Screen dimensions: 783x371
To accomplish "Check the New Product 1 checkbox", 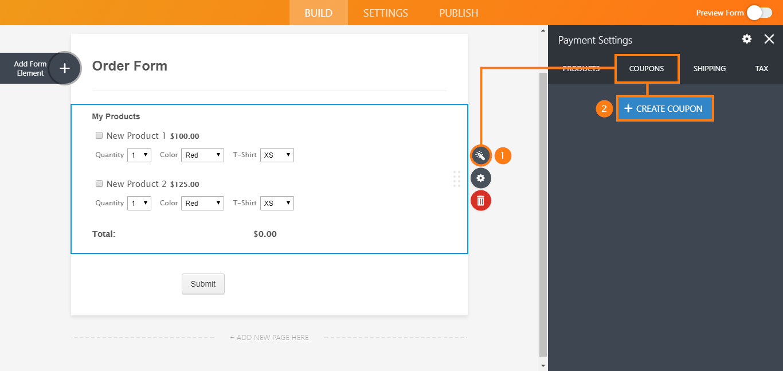I will [99, 136].
